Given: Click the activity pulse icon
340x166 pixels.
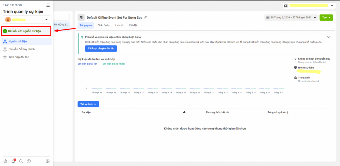Looking at the screenshot, I should click(x=295, y=59).
